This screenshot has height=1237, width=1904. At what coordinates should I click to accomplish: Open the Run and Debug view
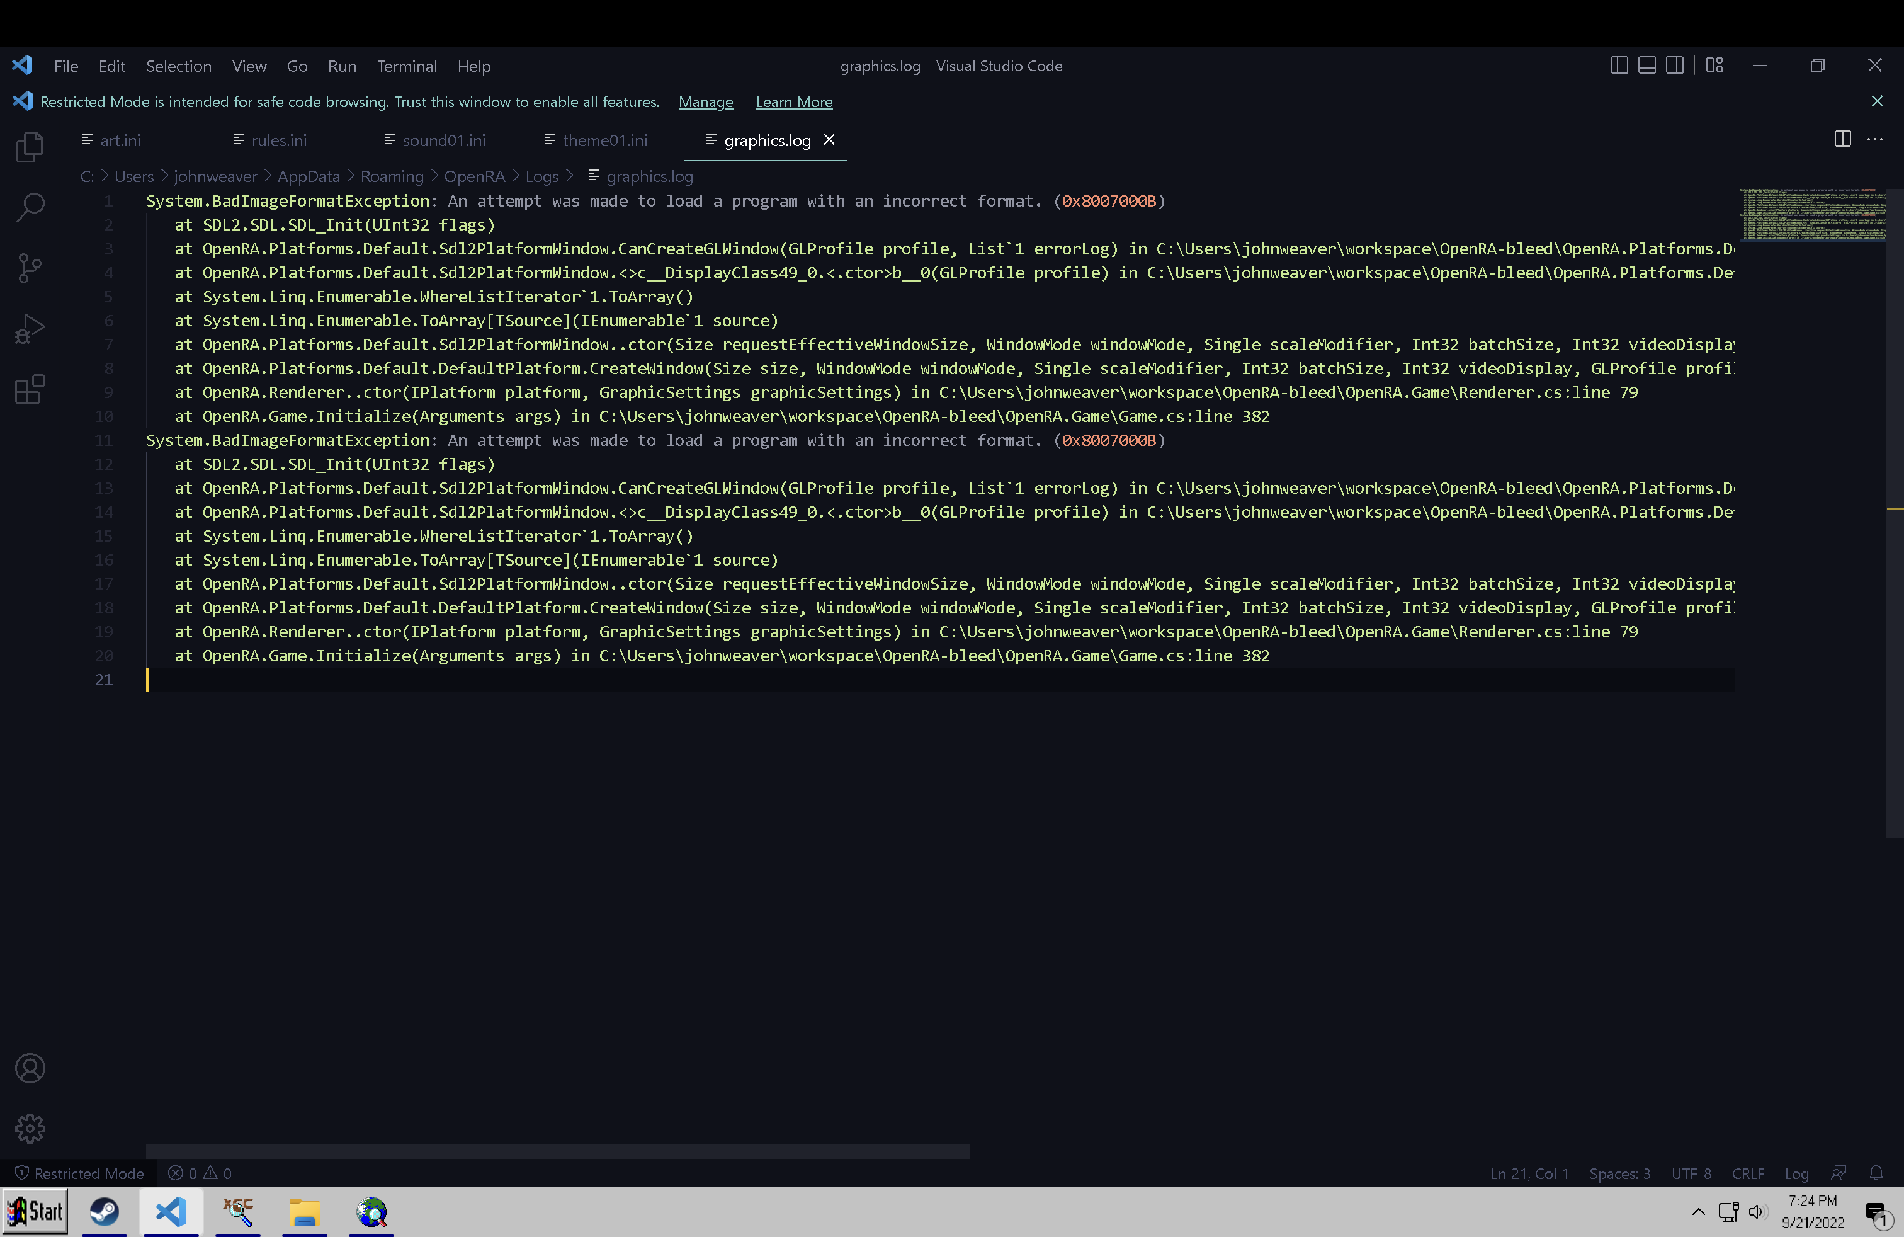(x=30, y=329)
